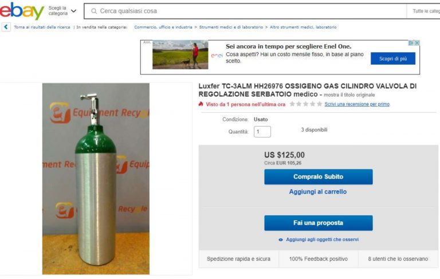Viewport: 440px width, 279px height.
Task: Open Altro strumenti medici, laboratorio breadcrumb
Action: (x=303, y=27)
